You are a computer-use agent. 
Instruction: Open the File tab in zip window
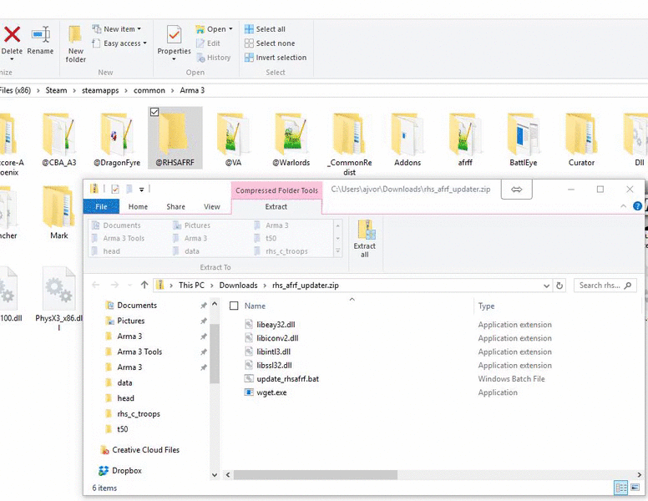101,206
